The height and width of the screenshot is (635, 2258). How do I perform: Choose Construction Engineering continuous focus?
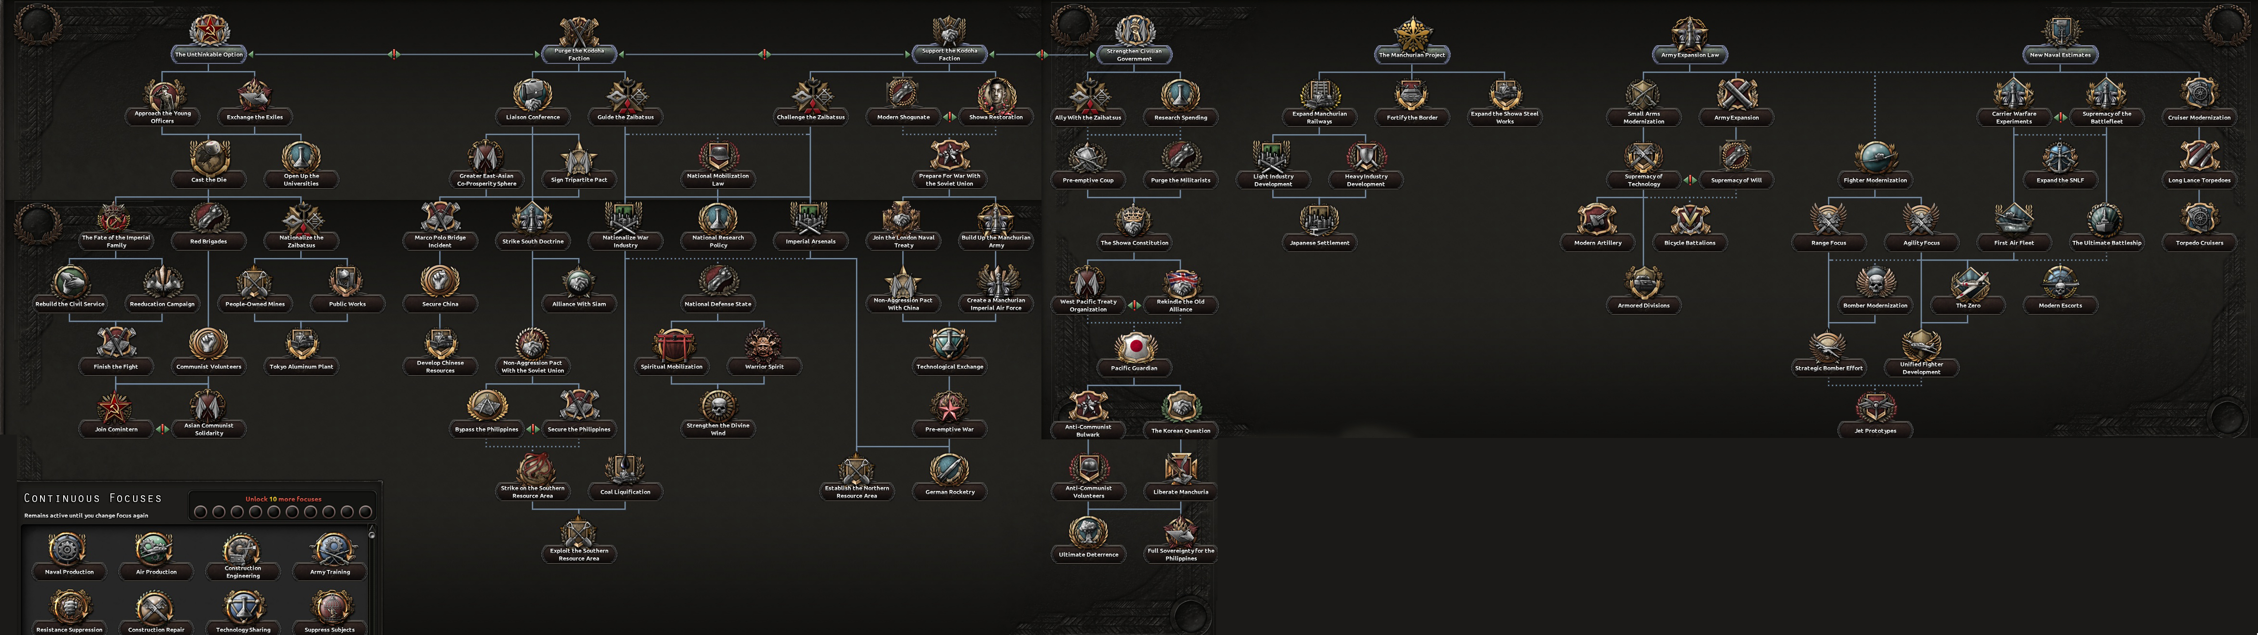pyautogui.click(x=243, y=557)
